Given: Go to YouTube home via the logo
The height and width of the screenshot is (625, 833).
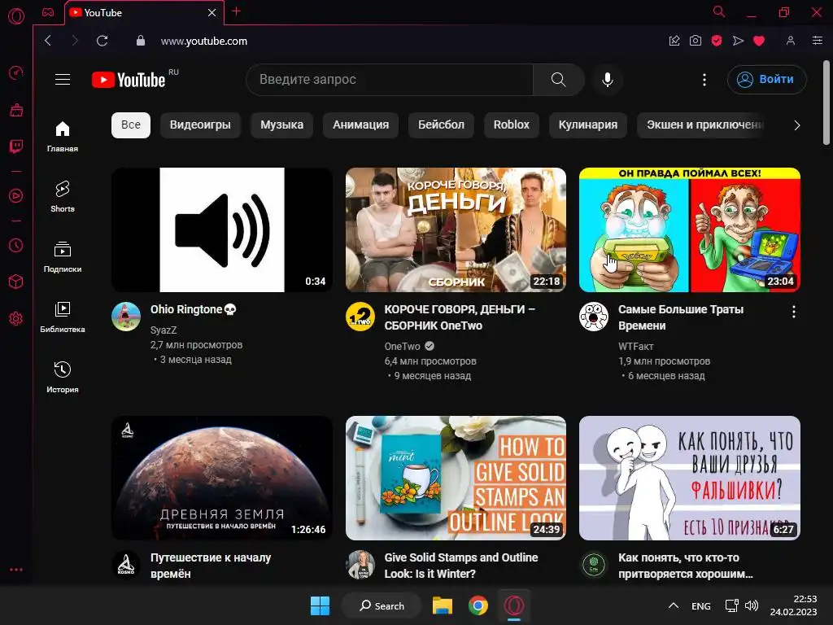Looking at the screenshot, I should click(x=129, y=80).
